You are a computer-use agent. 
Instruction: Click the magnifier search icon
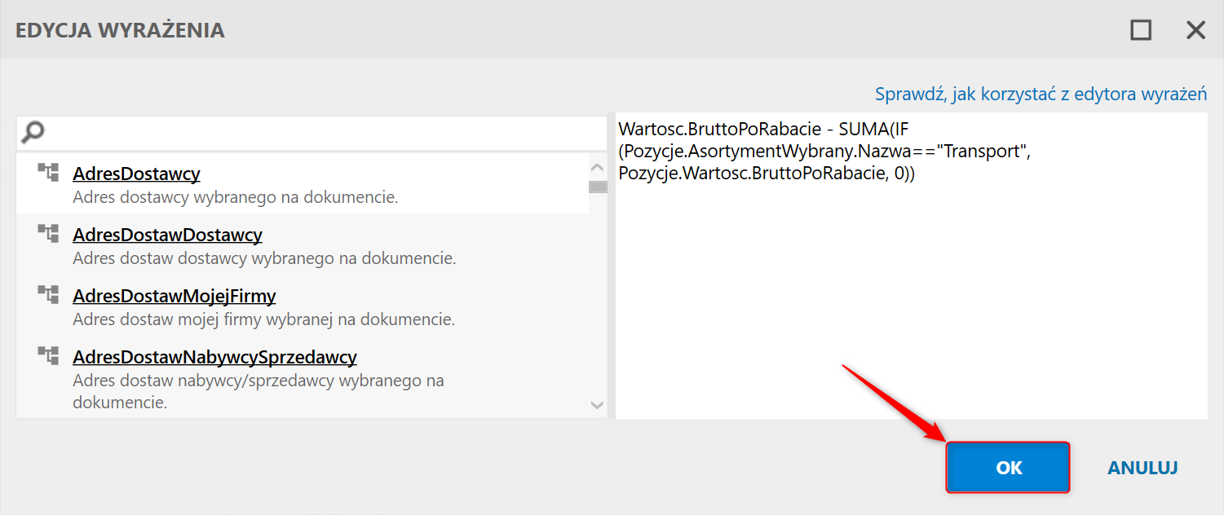(x=33, y=131)
